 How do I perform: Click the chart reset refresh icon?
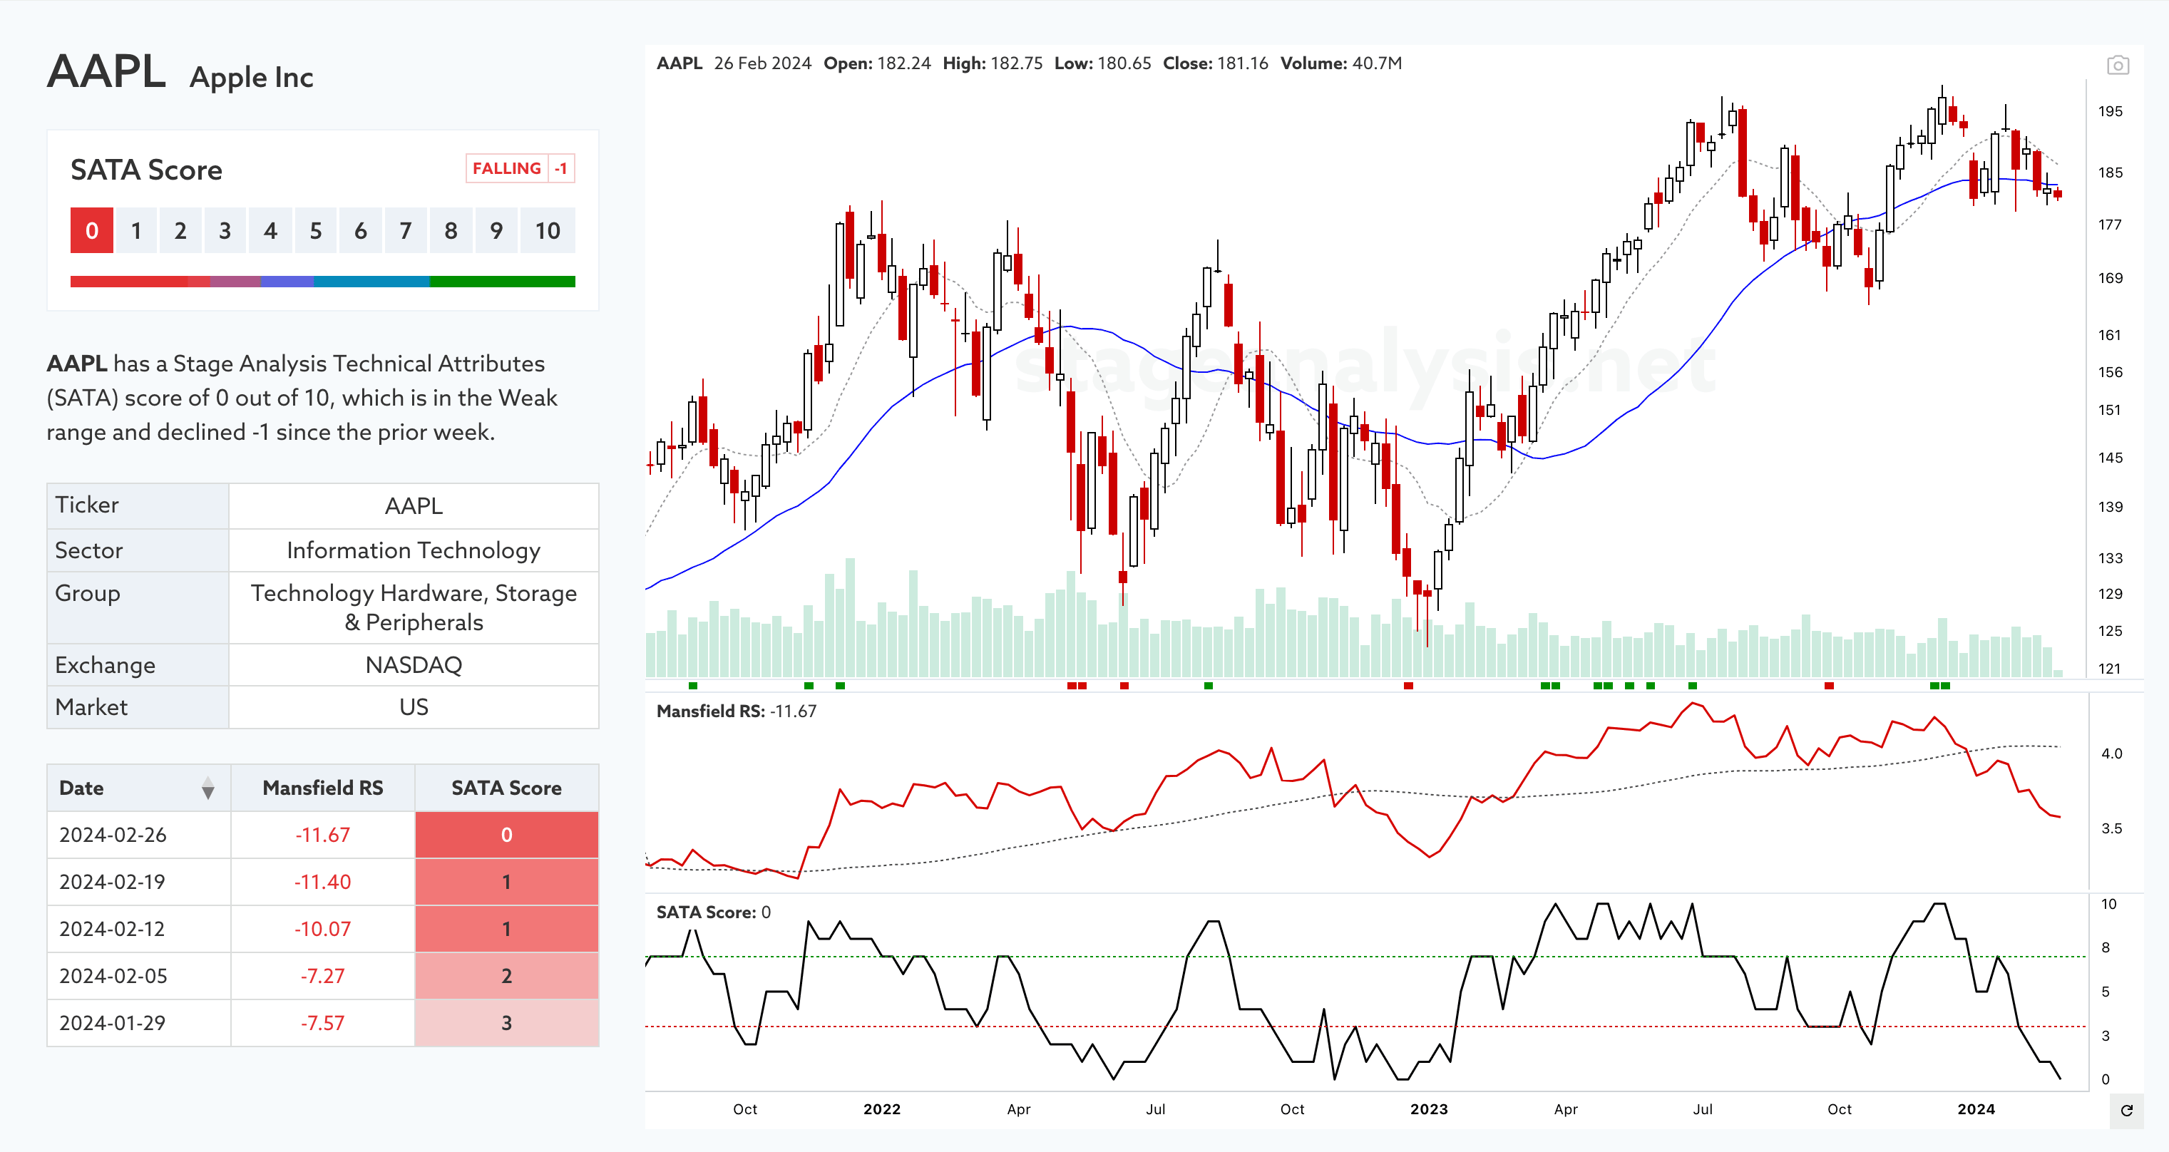point(2126,1111)
